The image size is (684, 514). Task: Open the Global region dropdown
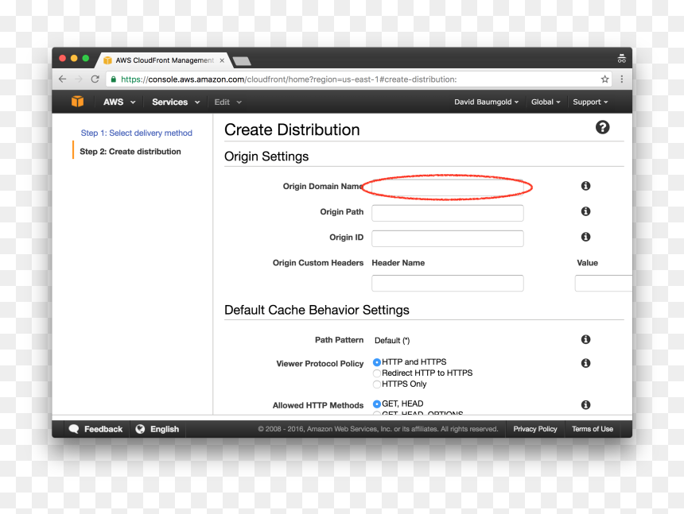[546, 102]
